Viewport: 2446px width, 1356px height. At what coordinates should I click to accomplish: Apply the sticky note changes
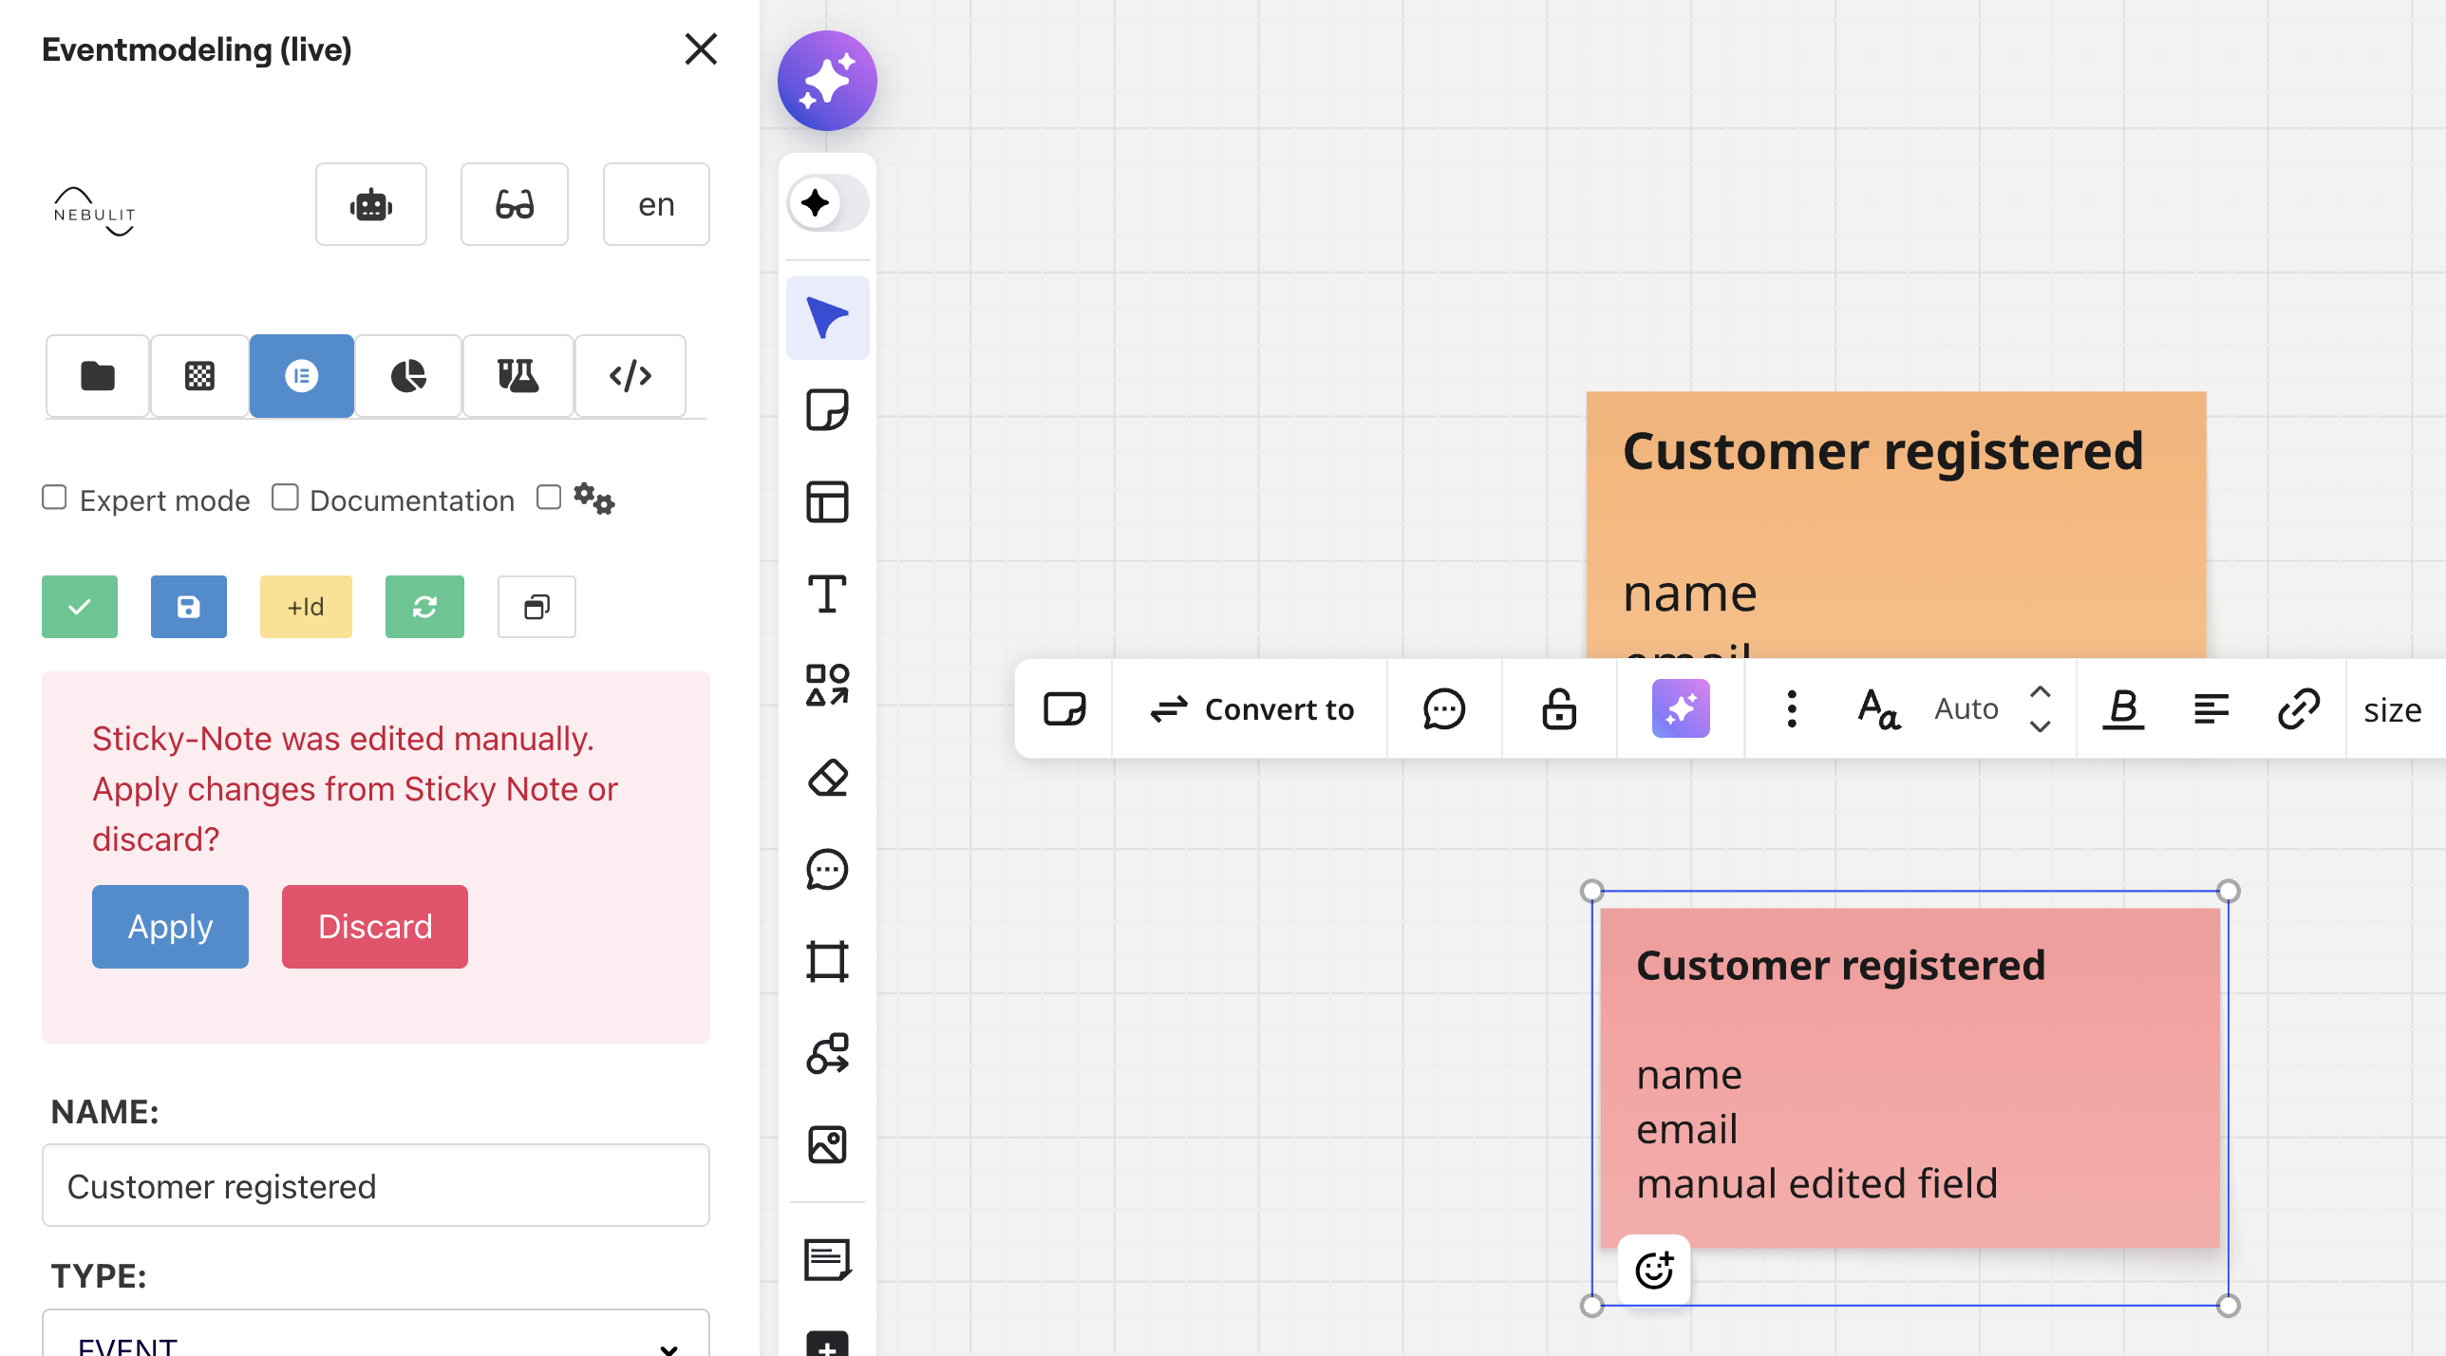170,926
